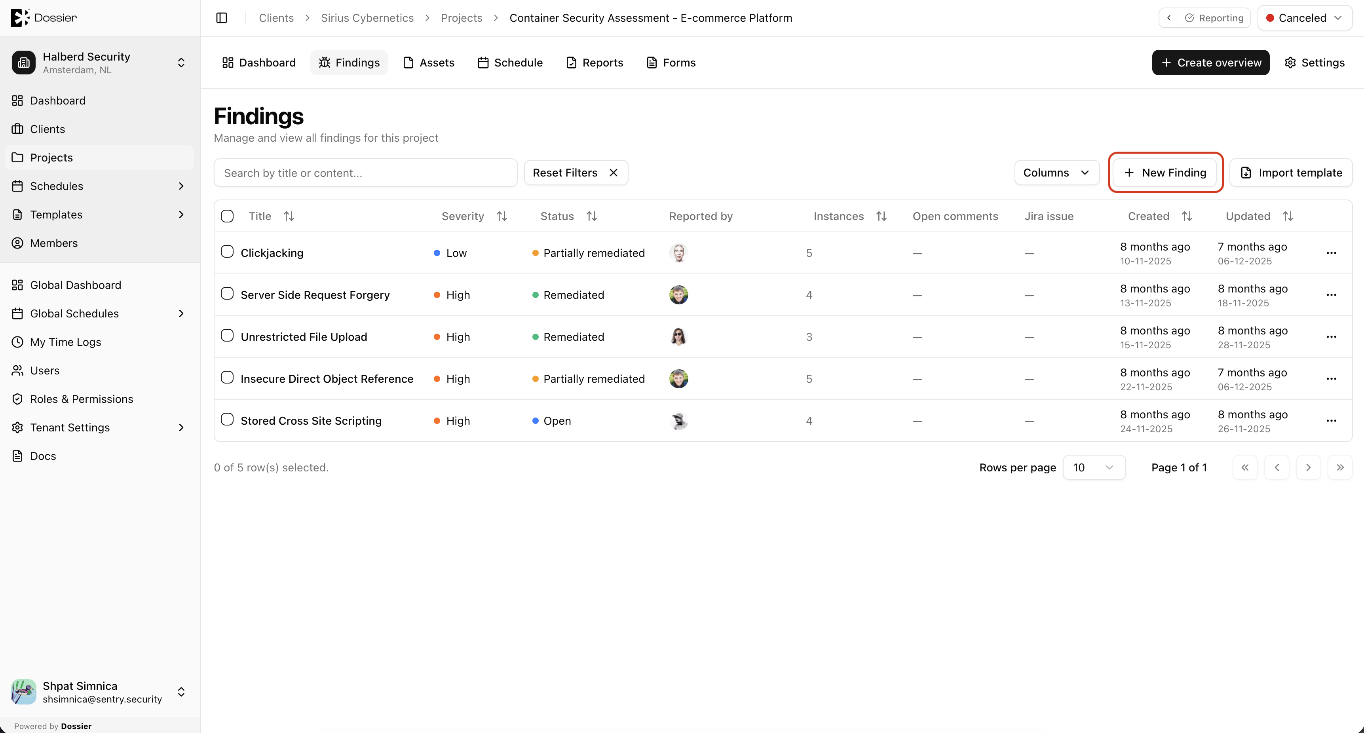Check the Unrestricted File Upload checkbox
Viewport: 1364px width, 733px height.
click(x=227, y=335)
